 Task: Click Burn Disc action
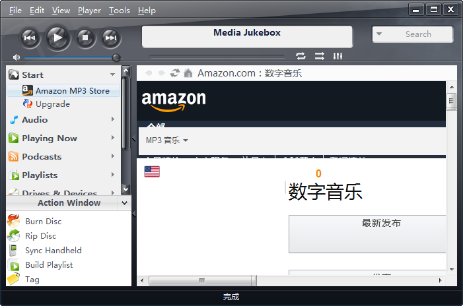43,221
